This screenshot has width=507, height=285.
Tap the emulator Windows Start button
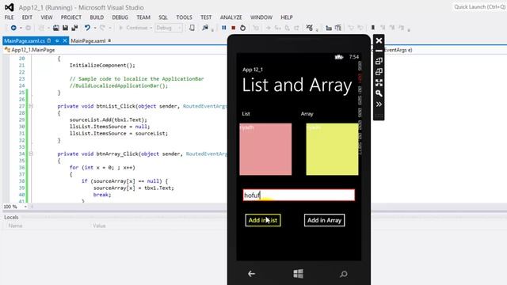pos(298,274)
